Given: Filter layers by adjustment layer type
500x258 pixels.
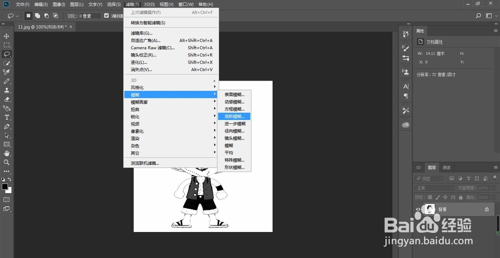Looking at the screenshot, I should (x=460, y=178).
